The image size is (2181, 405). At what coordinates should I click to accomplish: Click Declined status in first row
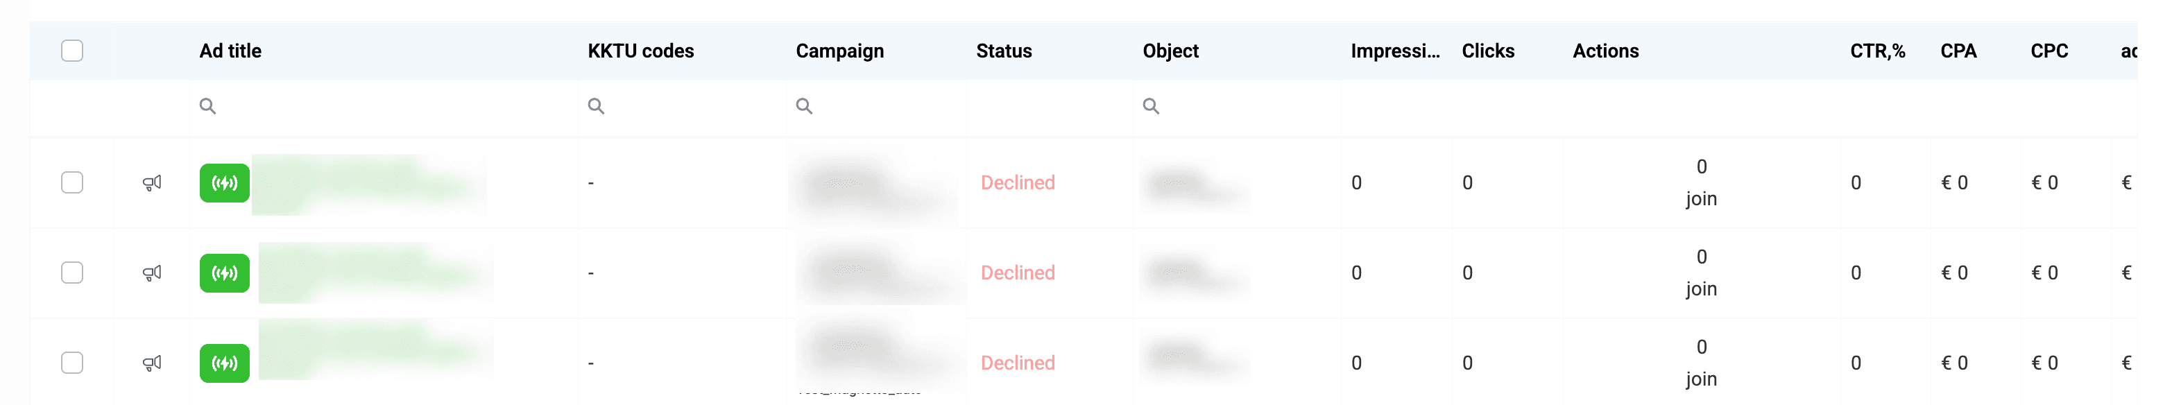[x=1018, y=183]
